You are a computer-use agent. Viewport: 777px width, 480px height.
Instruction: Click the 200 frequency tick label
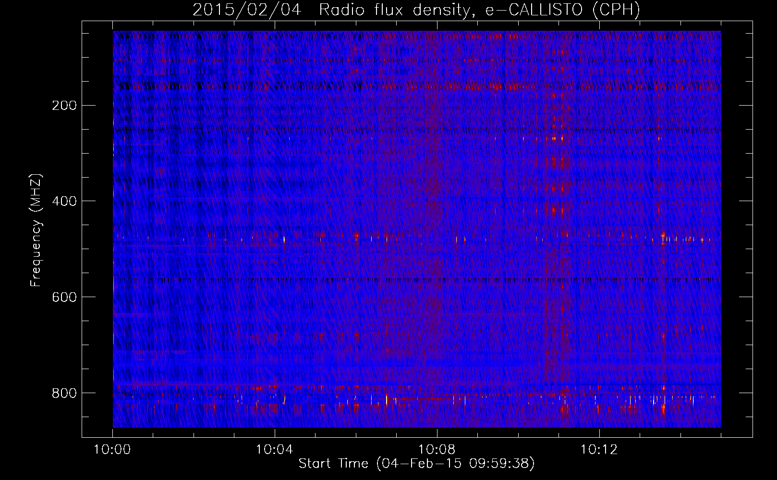point(64,106)
